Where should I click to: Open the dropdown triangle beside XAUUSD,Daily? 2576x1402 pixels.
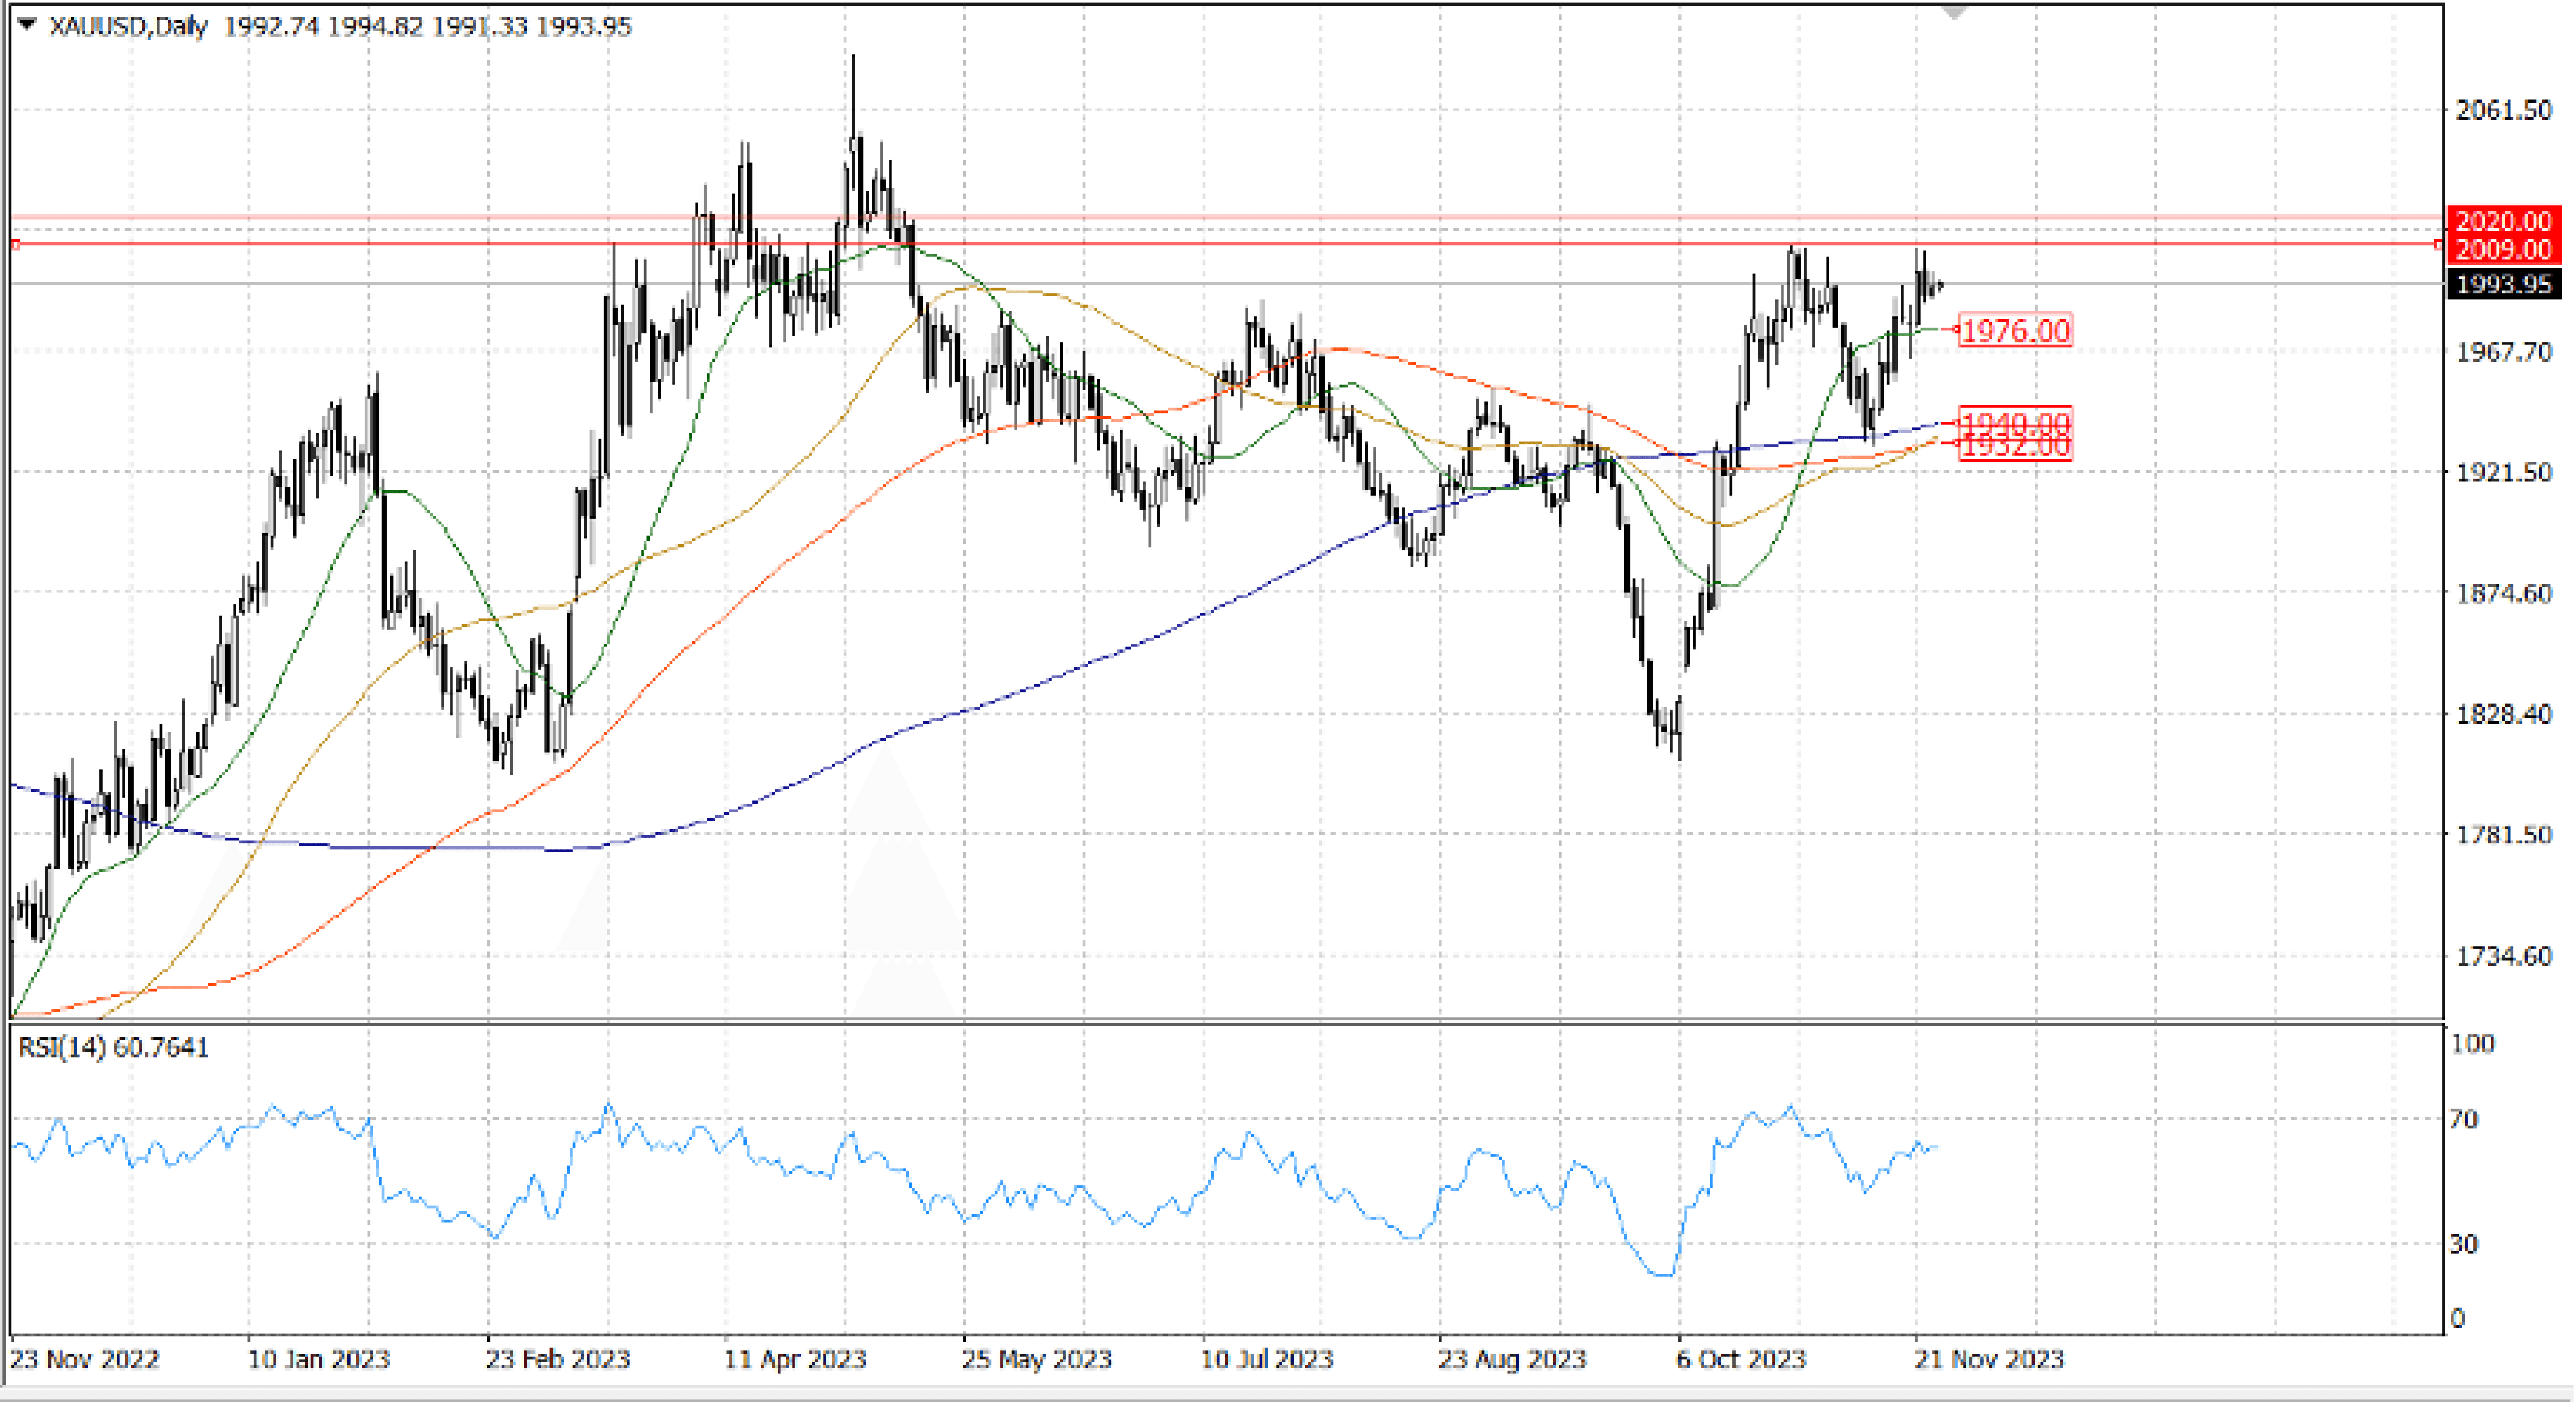27,25
